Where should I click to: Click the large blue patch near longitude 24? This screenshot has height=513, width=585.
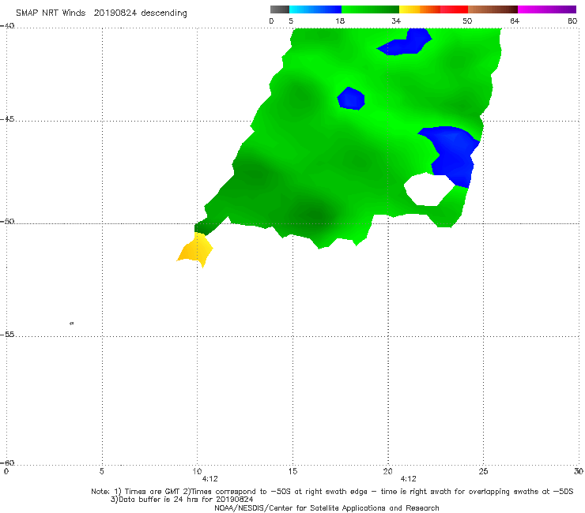coord(452,155)
